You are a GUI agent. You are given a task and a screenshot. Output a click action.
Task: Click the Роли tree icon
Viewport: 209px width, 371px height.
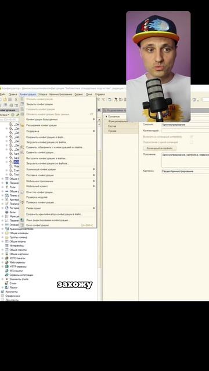coord(7,187)
